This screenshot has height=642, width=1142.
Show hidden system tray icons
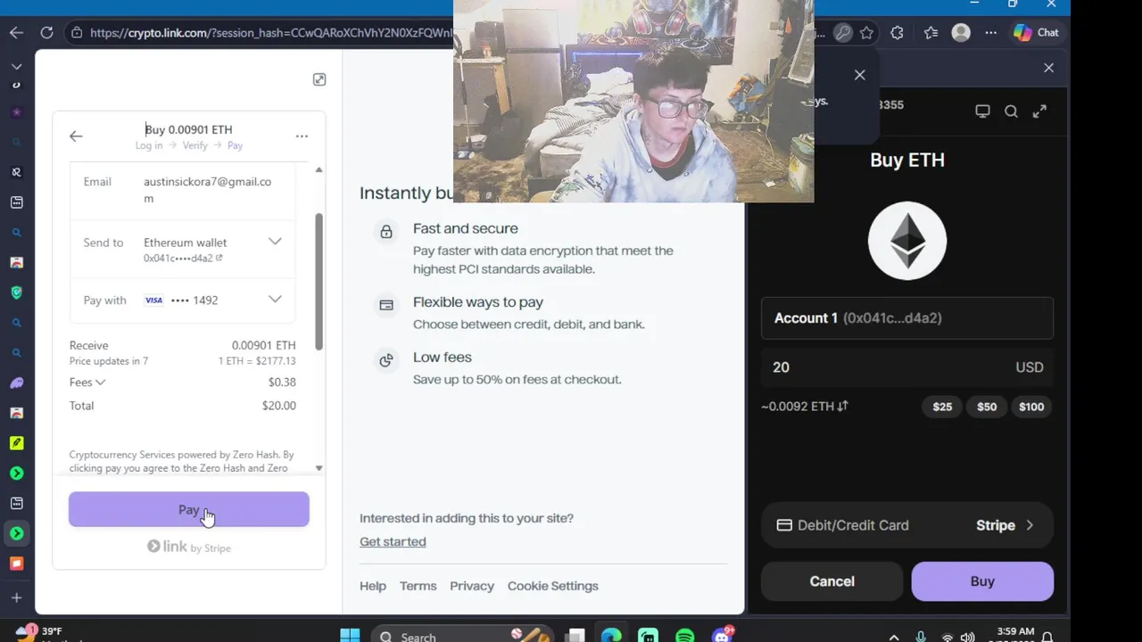[895, 637]
